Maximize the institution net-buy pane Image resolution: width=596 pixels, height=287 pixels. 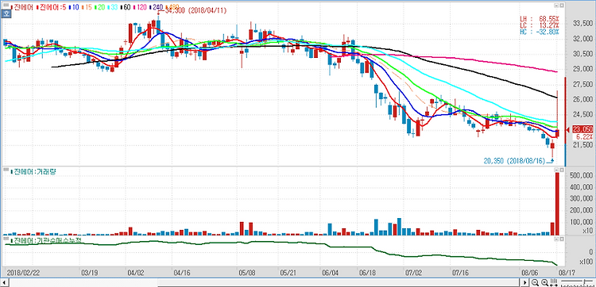point(561,239)
